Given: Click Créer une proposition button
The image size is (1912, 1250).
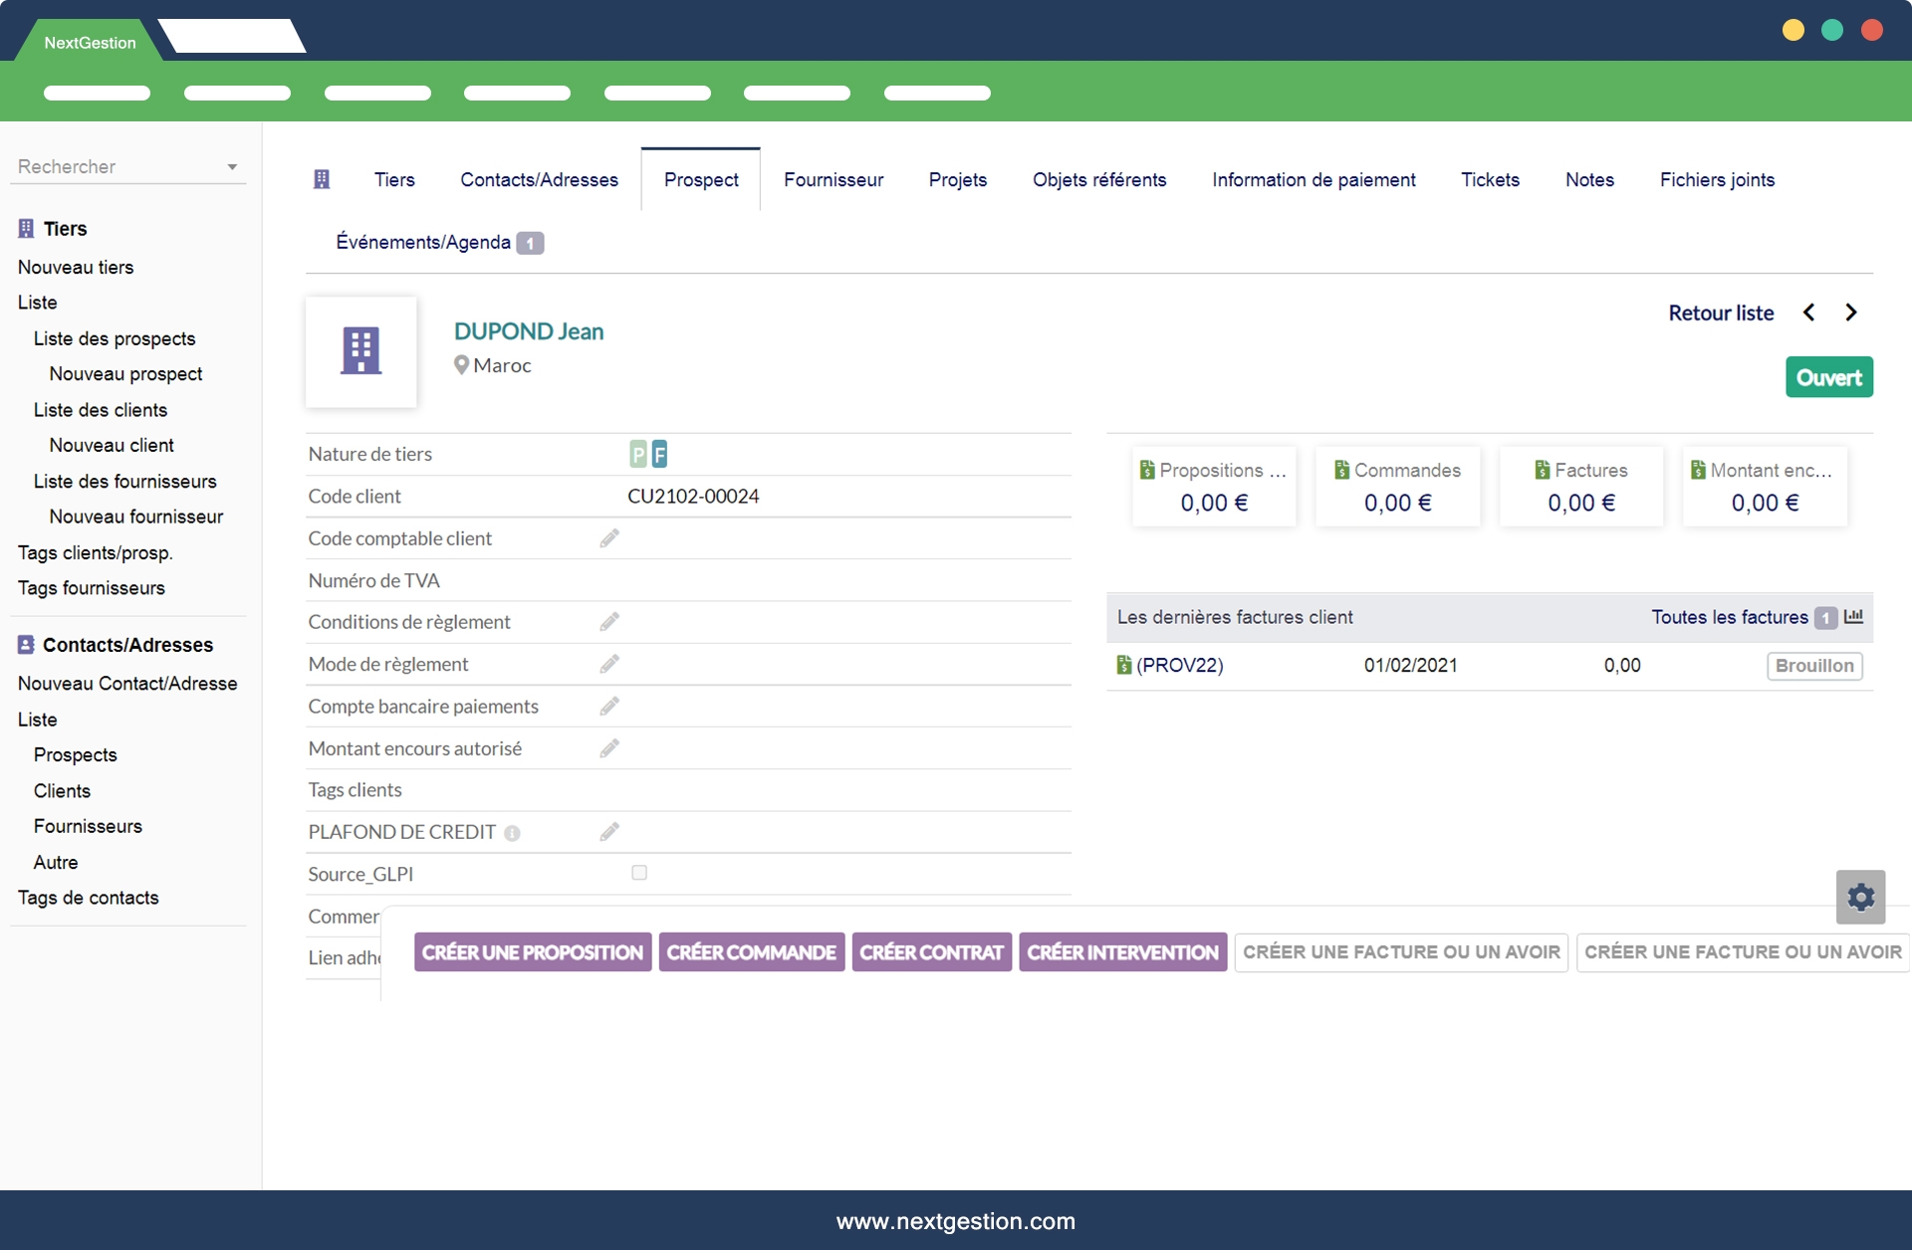Looking at the screenshot, I should pyautogui.click(x=532, y=952).
